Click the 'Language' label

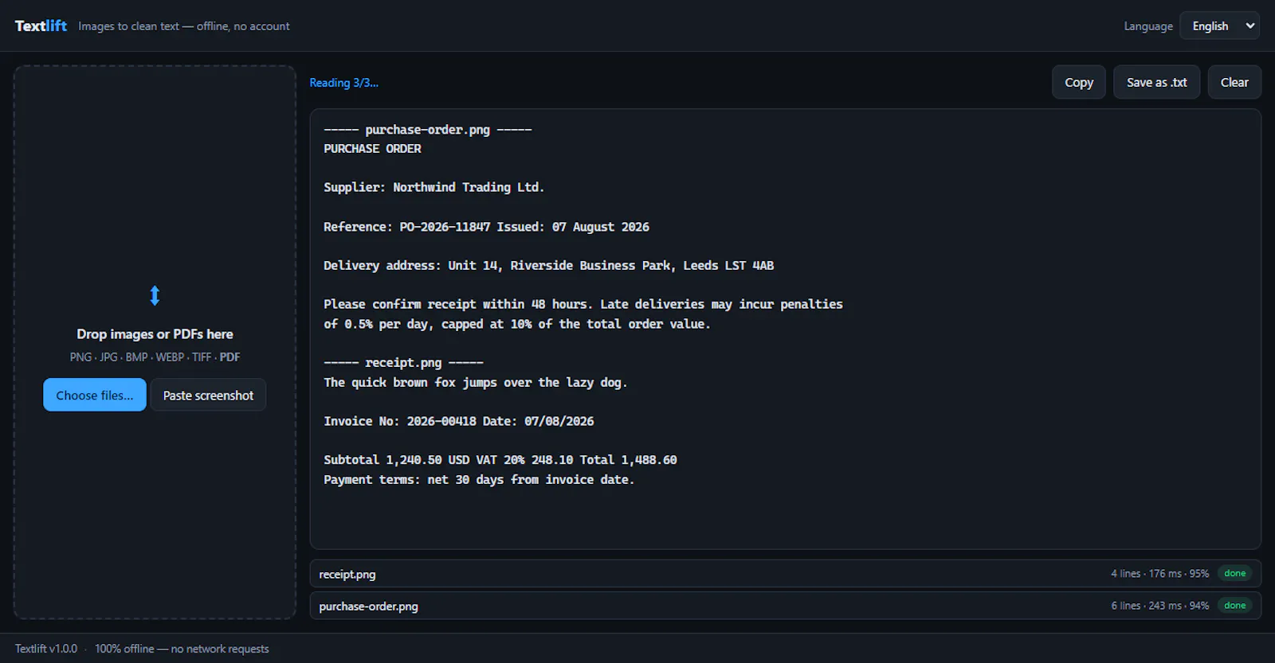click(x=1148, y=26)
